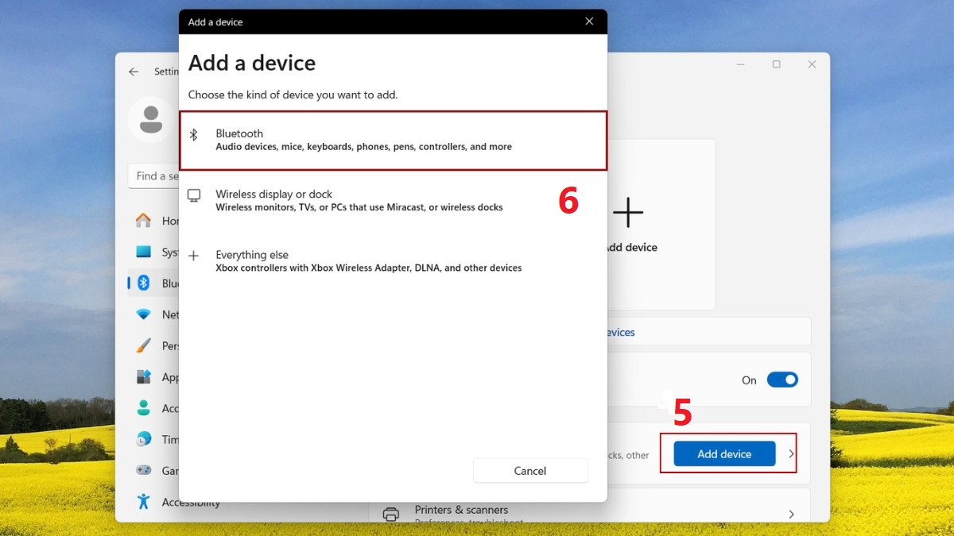Screen dimensions: 954x536
Task: Expand the Printers & scanners chevron
Action: click(791, 515)
